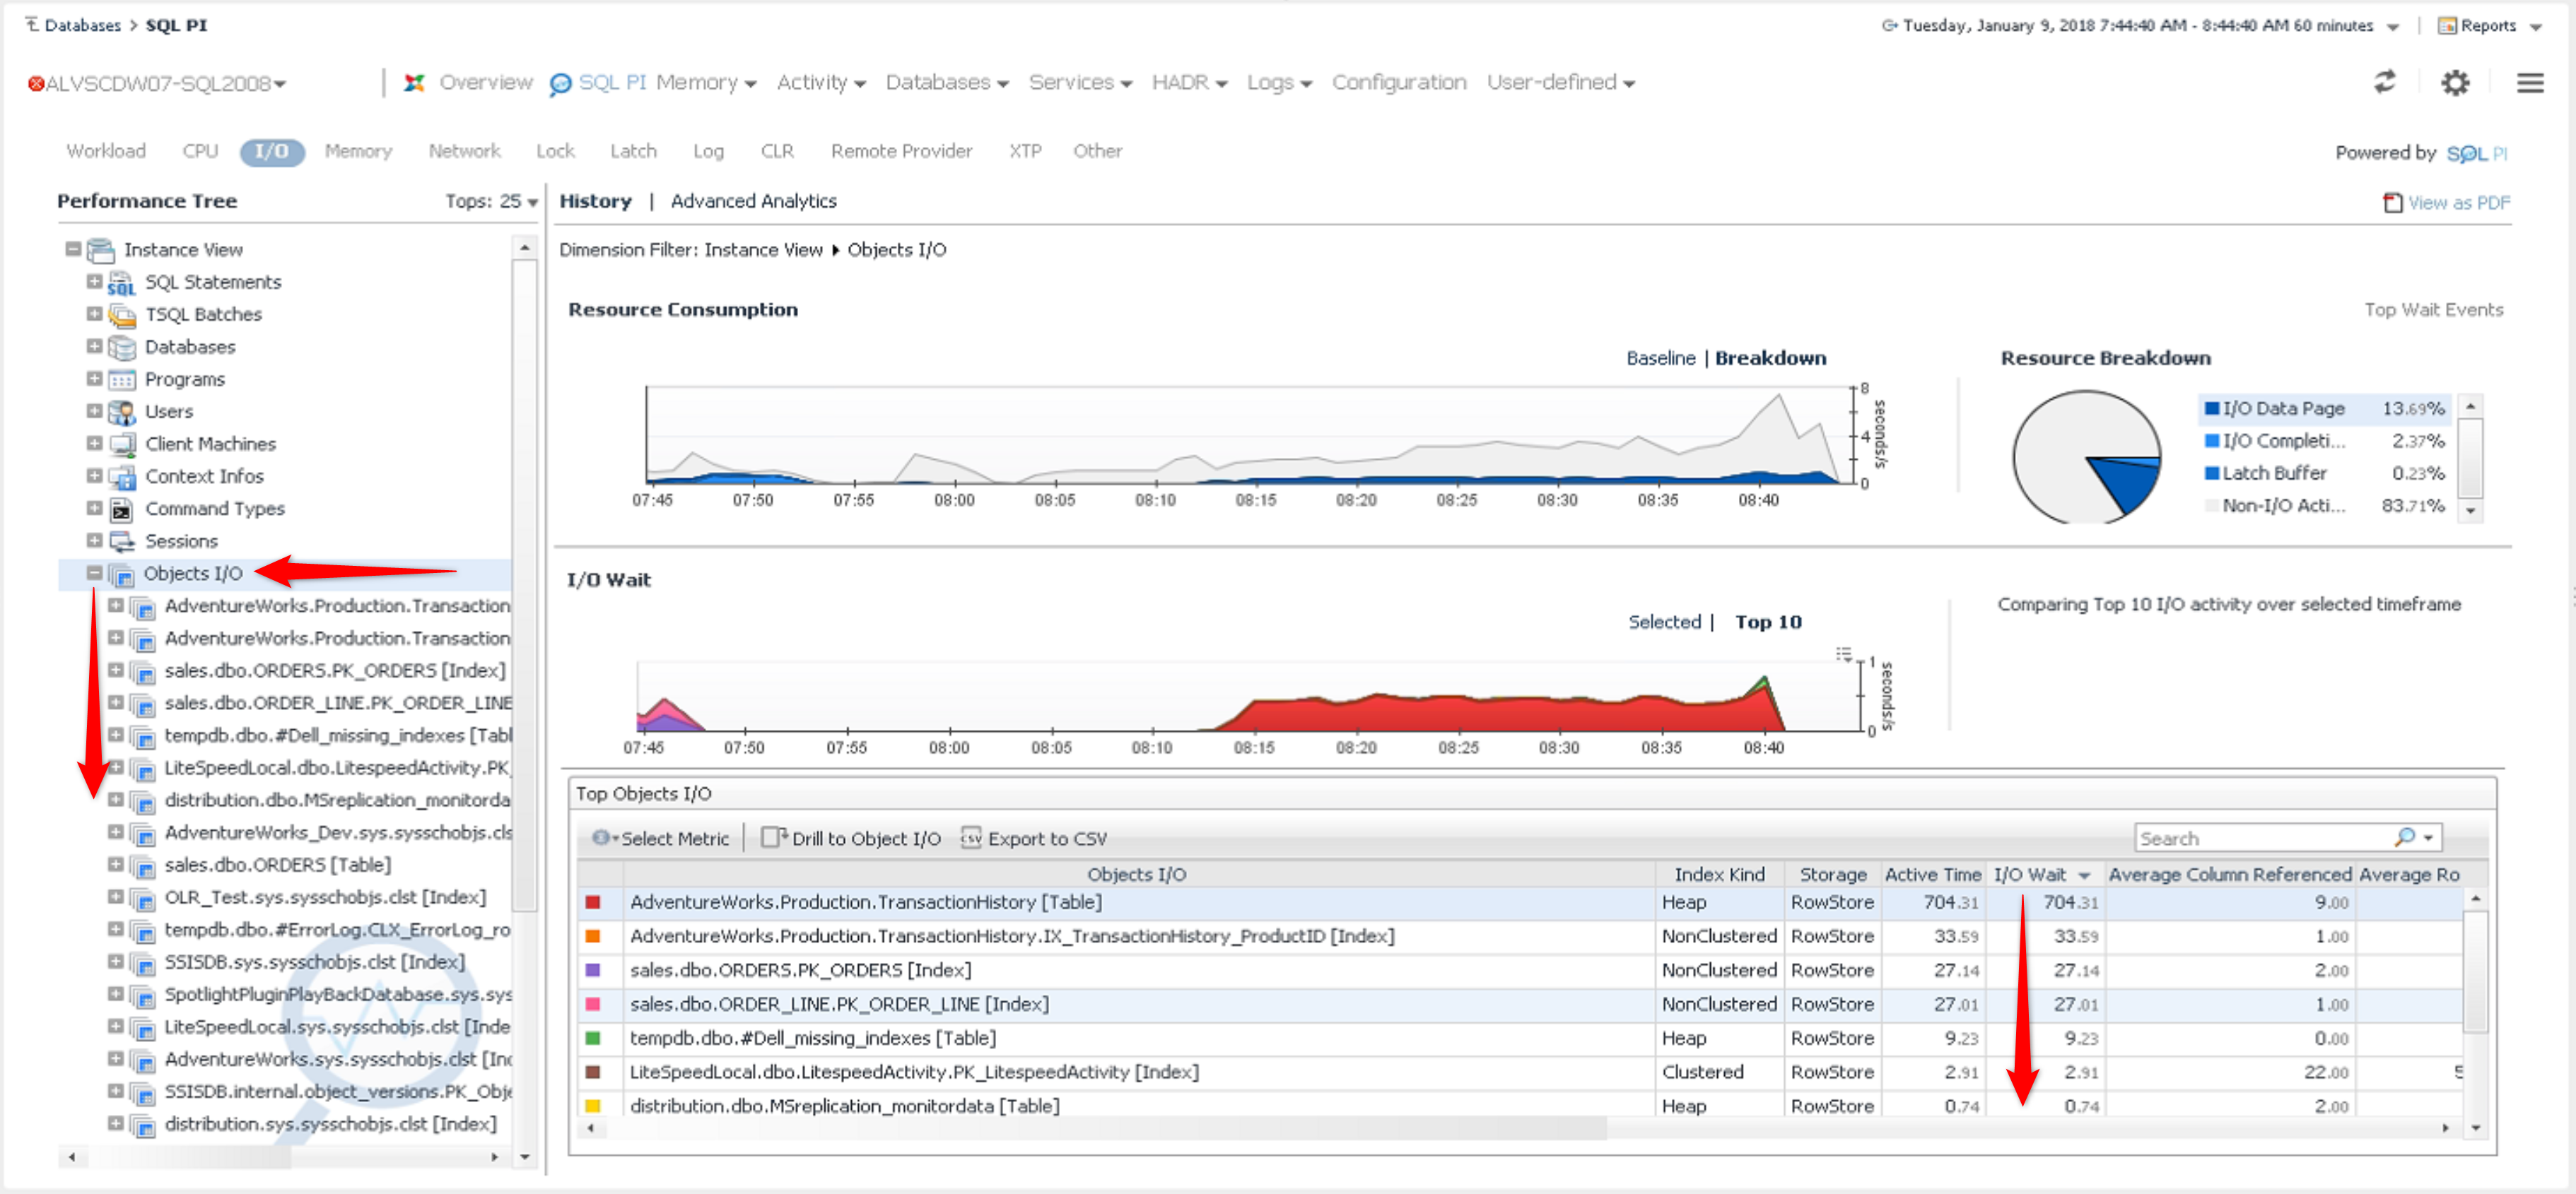2576x1194 pixels.
Task: Click the Search input field
Action: click(x=2260, y=837)
